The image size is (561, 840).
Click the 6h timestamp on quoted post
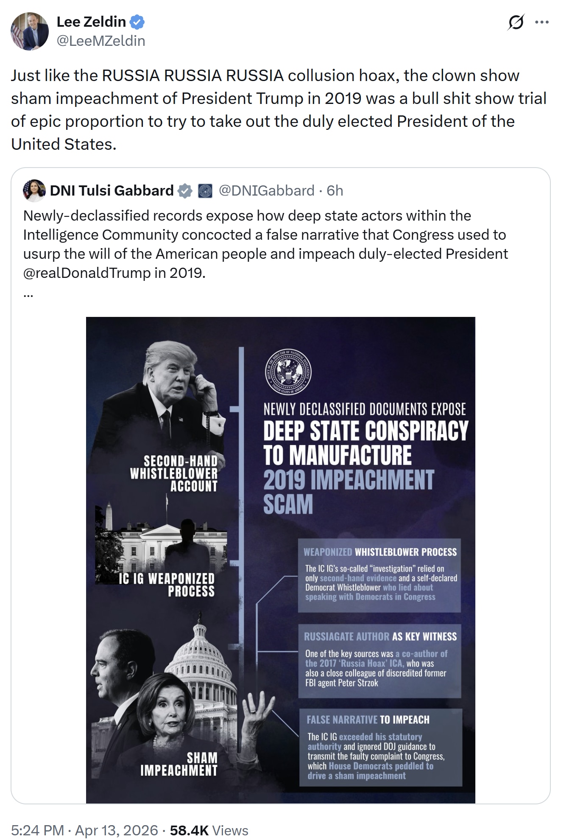click(335, 191)
